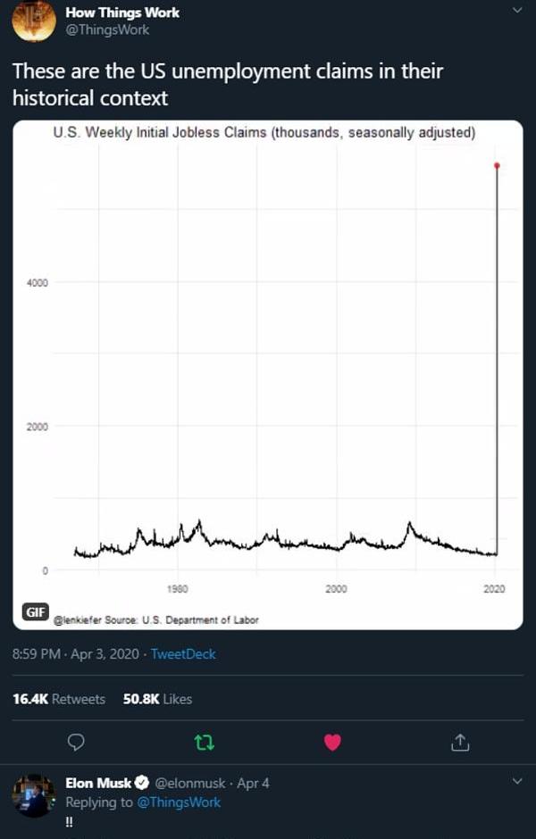Open the TweetDeck source link
The height and width of the screenshot is (839, 536).
click(183, 654)
